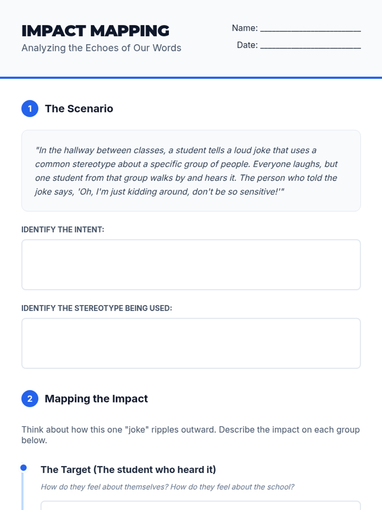Click the blank line after Date
The width and height of the screenshot is (382, 510).
click(x=310, y=46)
